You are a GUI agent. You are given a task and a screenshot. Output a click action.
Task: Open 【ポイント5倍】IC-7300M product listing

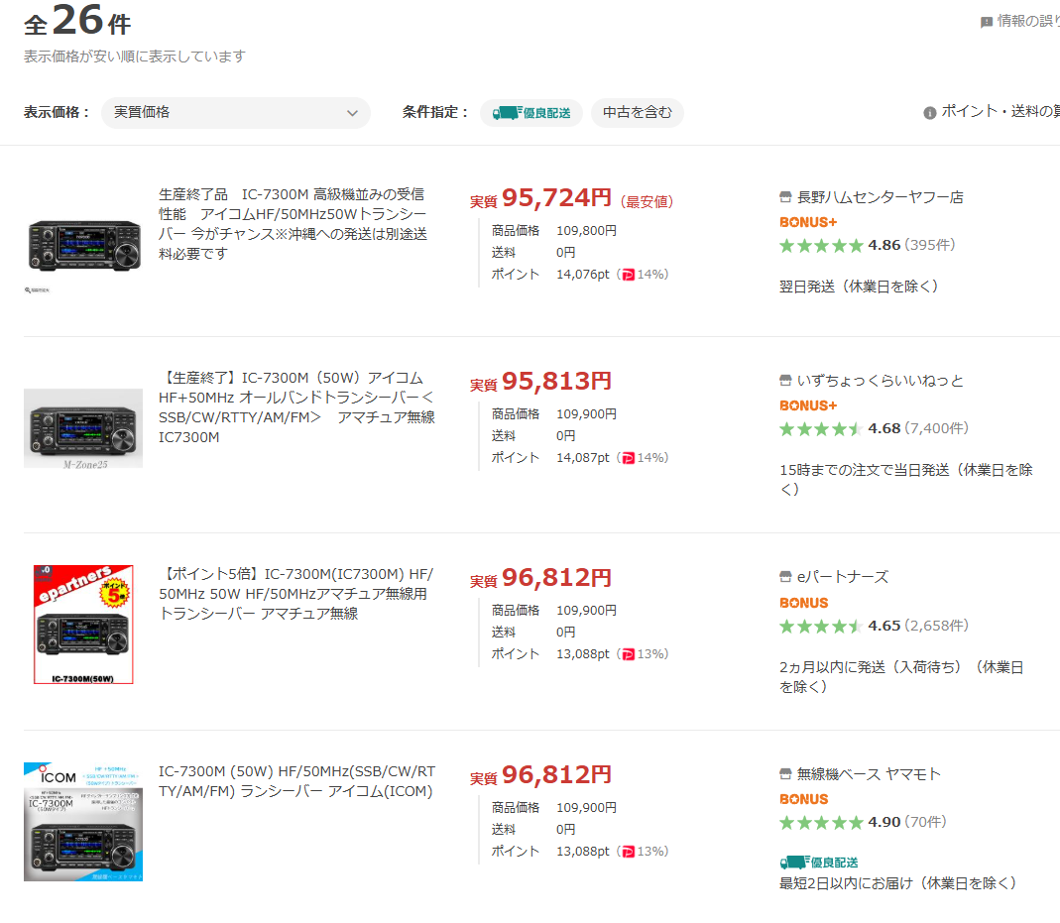[x=295, y=593]
